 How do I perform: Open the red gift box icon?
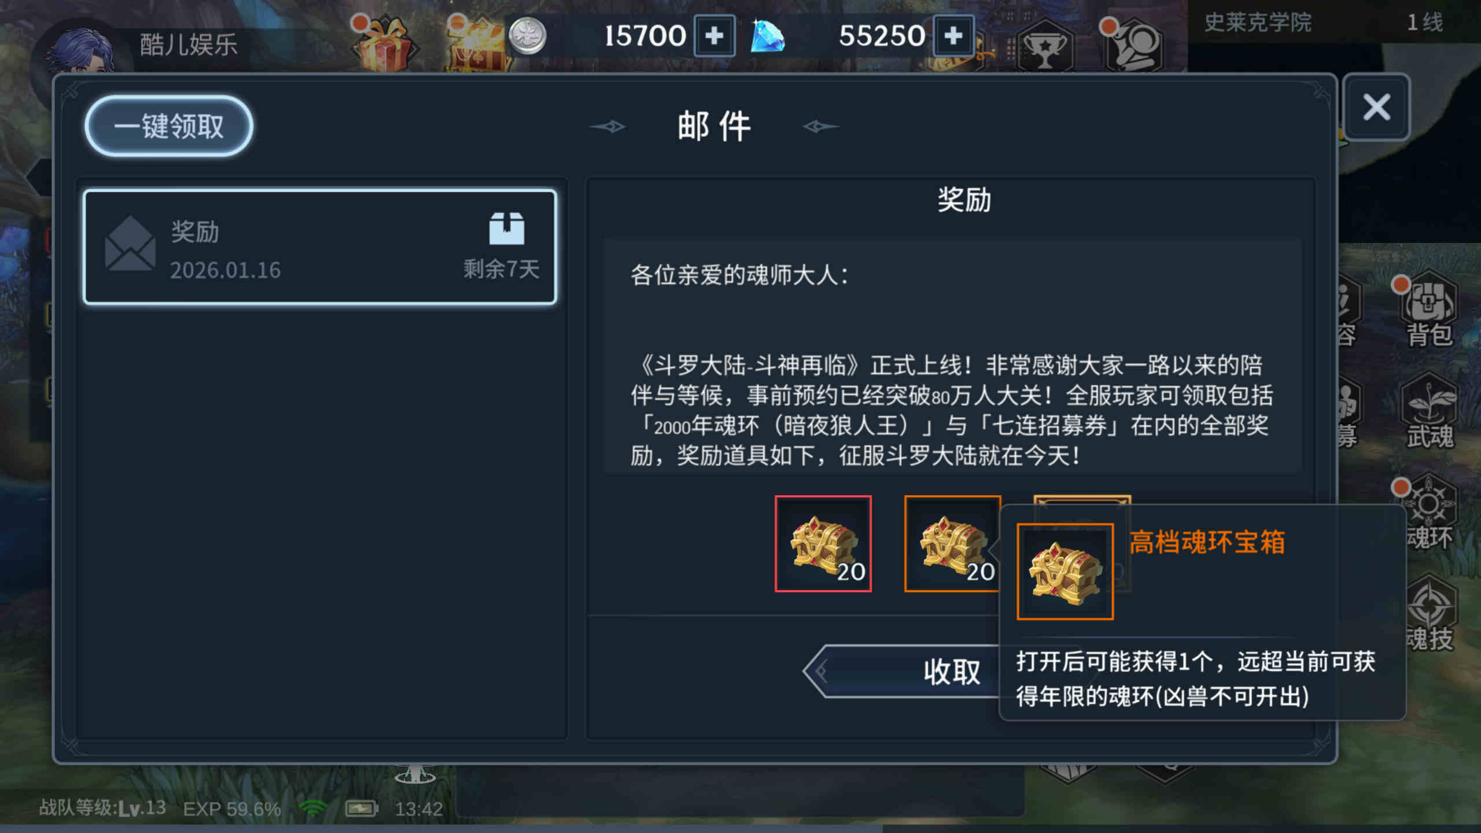(384, 45)
